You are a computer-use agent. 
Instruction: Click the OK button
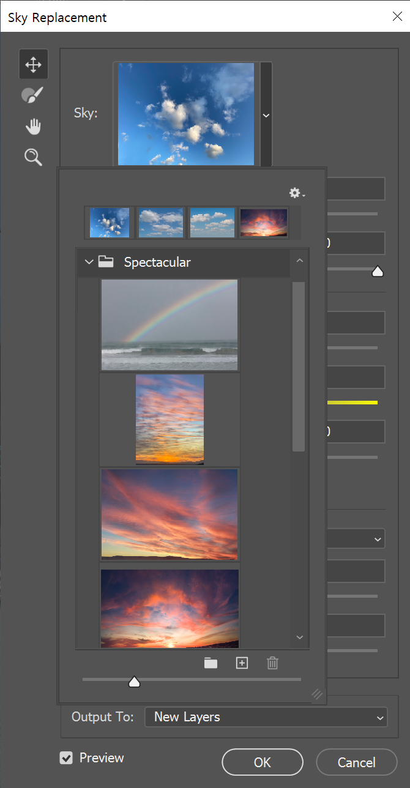point(263,762)
